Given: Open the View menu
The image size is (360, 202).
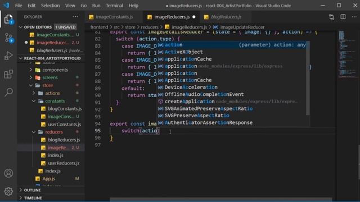Looking at the screenshot, I should [x=70, y=6].
